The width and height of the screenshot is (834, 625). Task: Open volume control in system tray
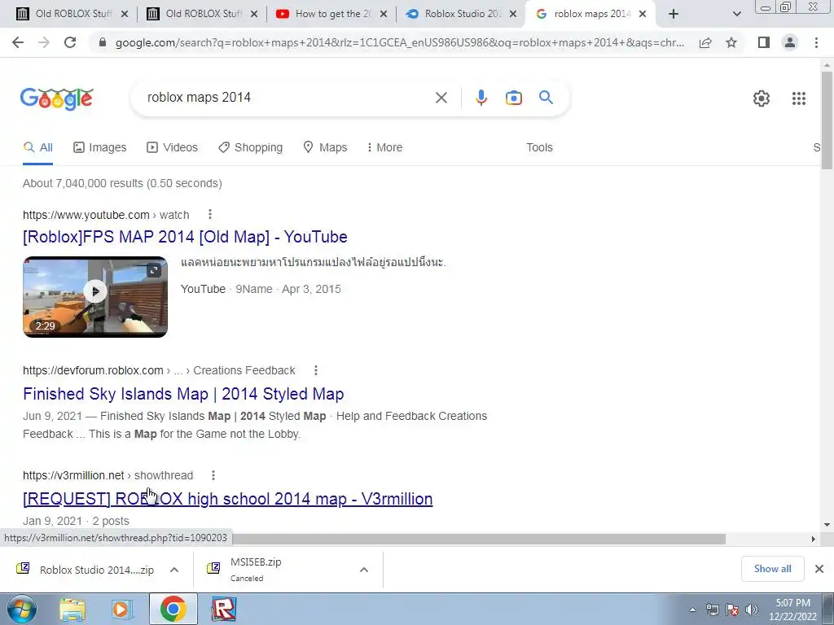[x=752, y=610]
